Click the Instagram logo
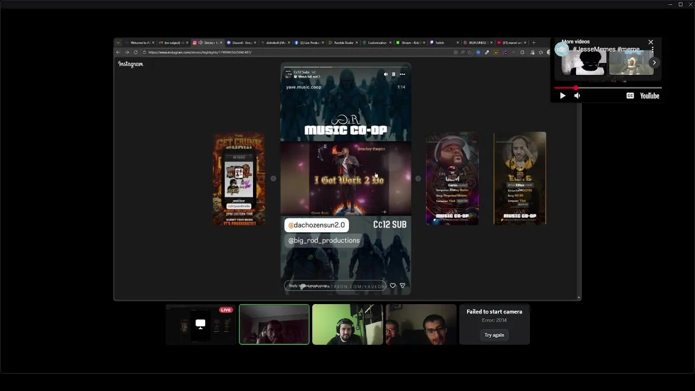The width and height of the screenshot is (695, 391). (130, 64)
